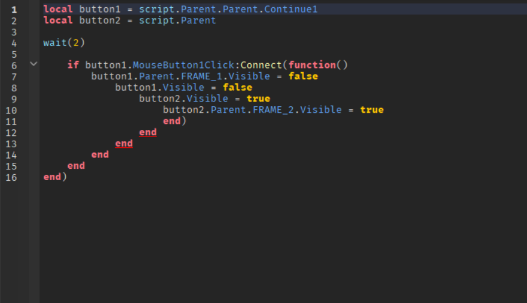Place cursor on the wait(2) call
527x303 pixels.
click(64, 42)
